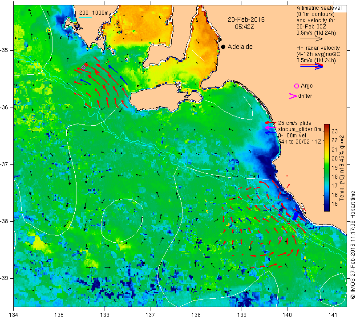
Task: Click the drifter legend label
Action: (305, 96)
